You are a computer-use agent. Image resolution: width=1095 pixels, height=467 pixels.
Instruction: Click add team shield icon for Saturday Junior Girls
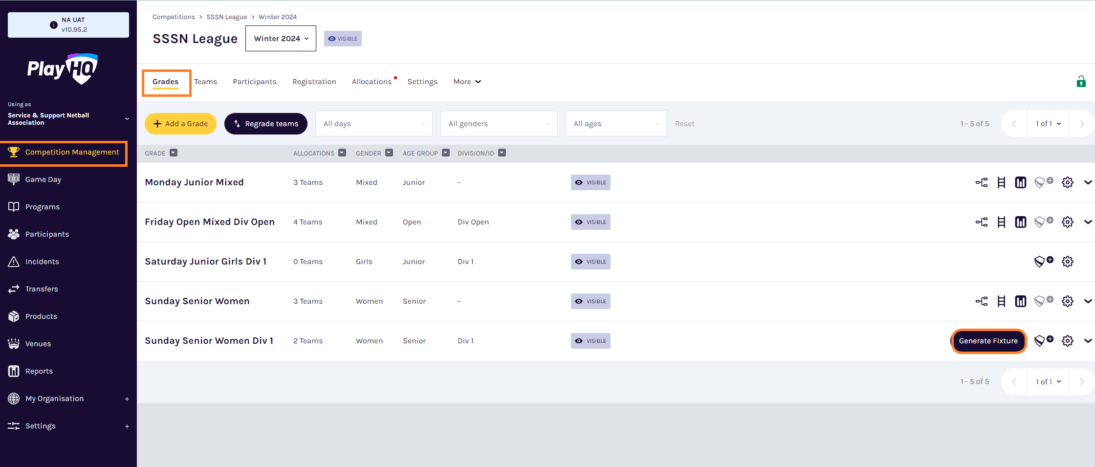1044,262
